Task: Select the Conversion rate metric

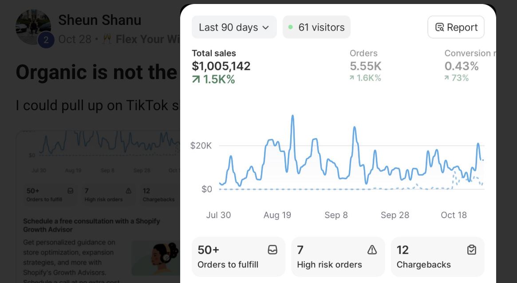Action: click(x=466, y=66)
